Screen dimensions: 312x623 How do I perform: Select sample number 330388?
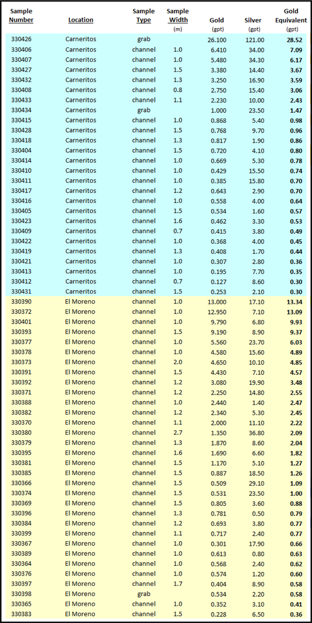(21, 402)
